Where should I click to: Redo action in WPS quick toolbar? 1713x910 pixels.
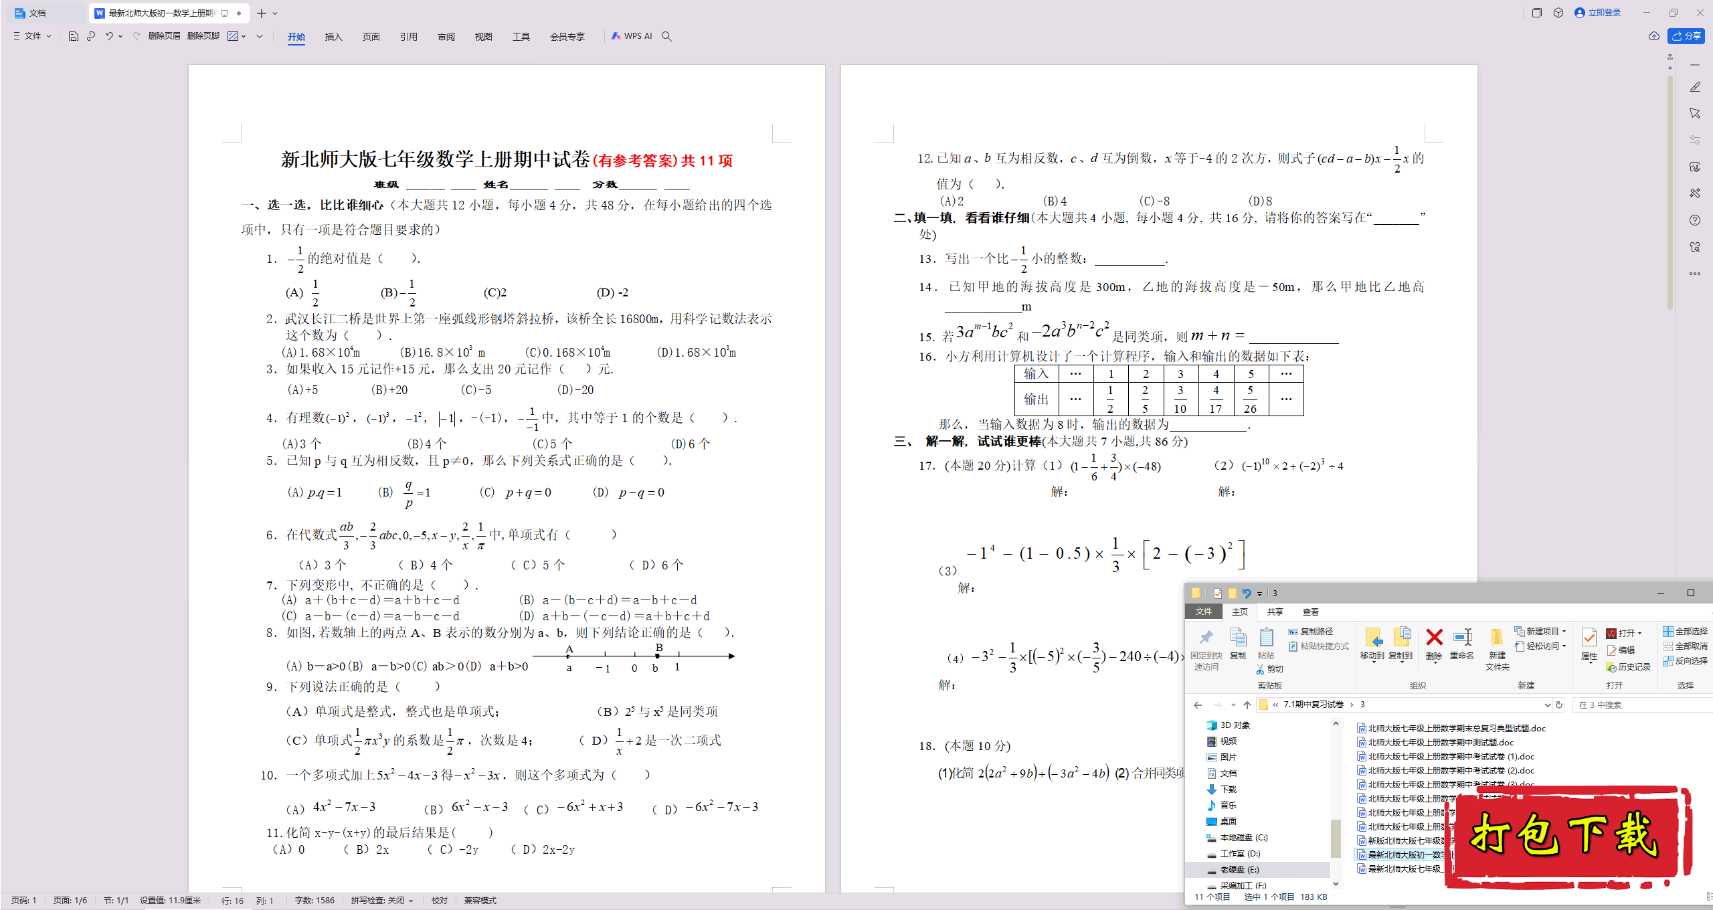tap(137, 36)
